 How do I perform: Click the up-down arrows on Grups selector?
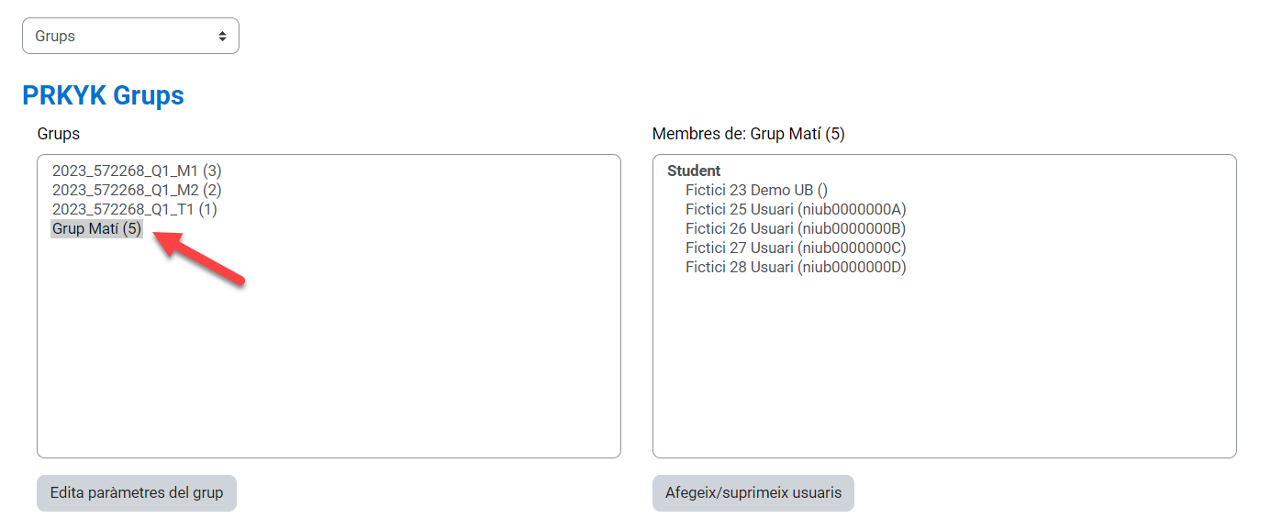(222, 36)
